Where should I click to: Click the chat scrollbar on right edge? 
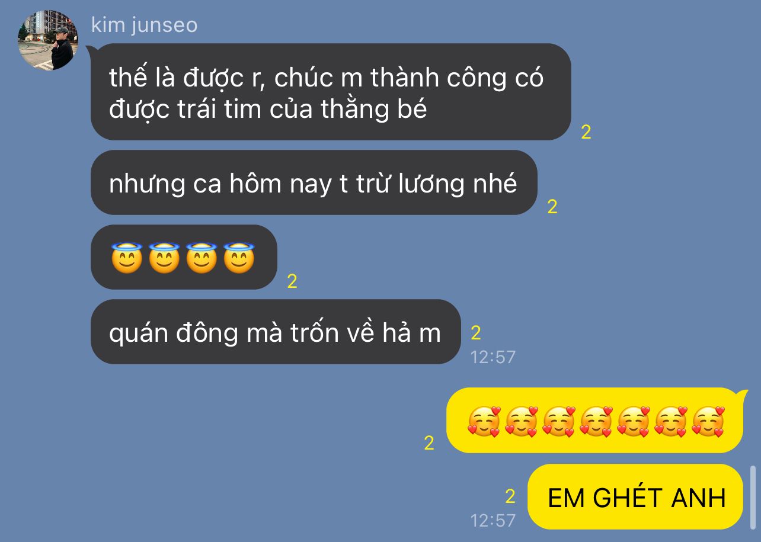click(x=753, y=496)
